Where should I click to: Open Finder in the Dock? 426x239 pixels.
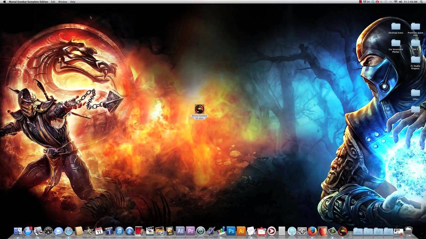(x=18, y=231)
